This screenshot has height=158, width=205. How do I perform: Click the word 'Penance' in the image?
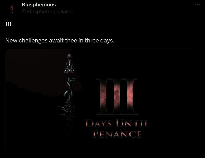click(117, 134)
